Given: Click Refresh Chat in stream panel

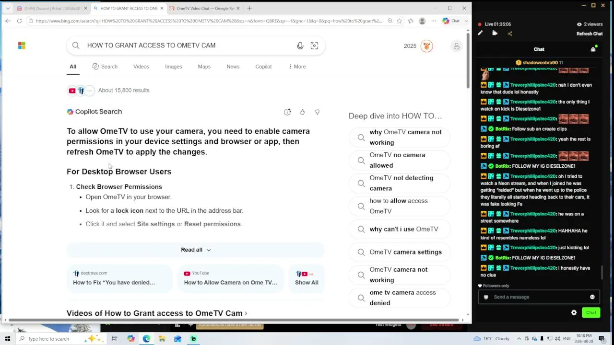Looking at the screenshot, I should tap(590, 34).
